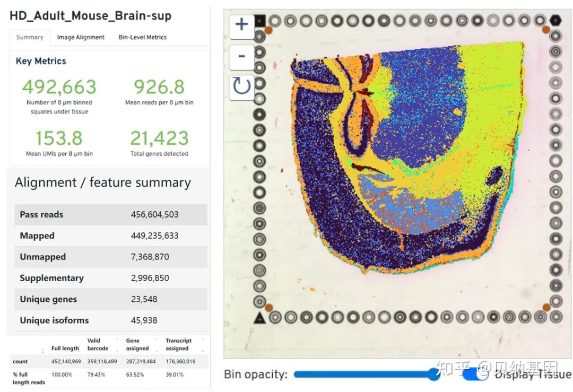Open the Image Alignment tab
This screenshot has width=573, height=392.
(x=81, y=38)
